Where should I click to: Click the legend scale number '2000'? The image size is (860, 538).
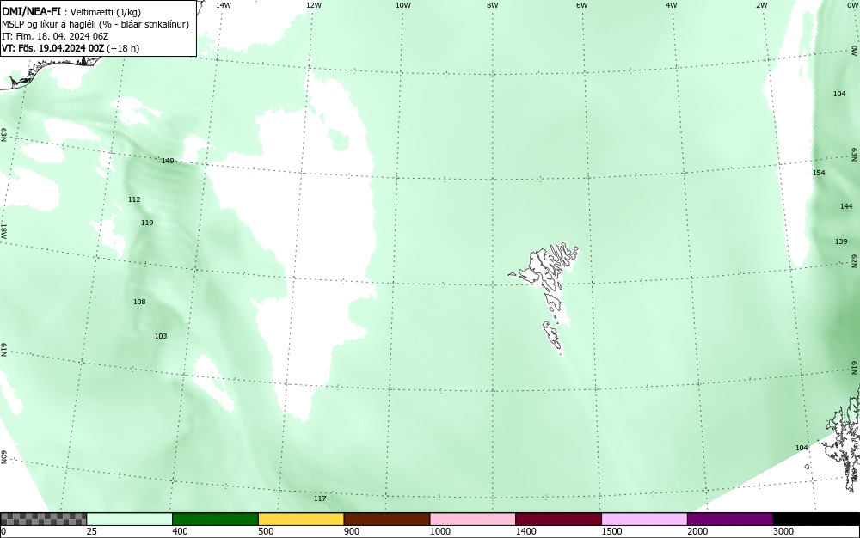697,531
